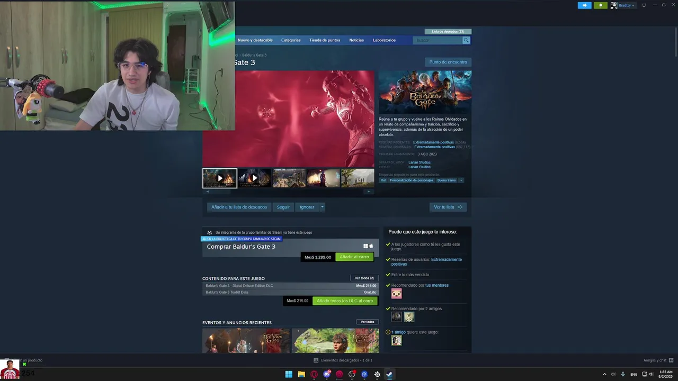This screenshot has height=381, width=678.
Task: Click the Apple platform icon for Baldur's Gate 3
Action: (x=371, y=246)
